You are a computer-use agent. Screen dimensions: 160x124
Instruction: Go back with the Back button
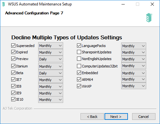pyautogui.click(x=92, y=117)
